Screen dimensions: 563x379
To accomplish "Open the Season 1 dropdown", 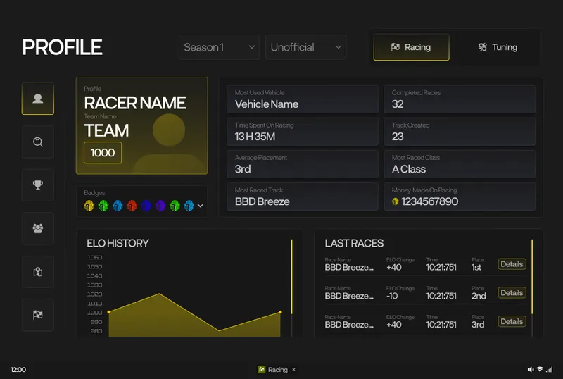I will [x=219, y=47].
